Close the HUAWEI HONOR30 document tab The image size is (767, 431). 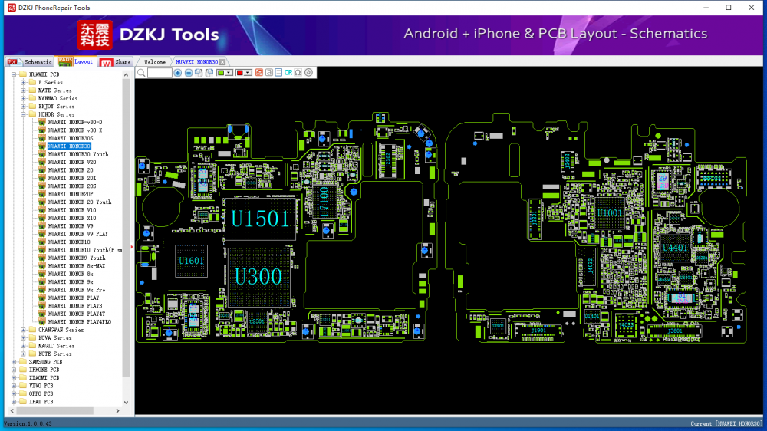222,61
